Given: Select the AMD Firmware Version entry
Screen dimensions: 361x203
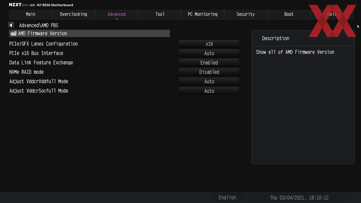Looking at the screenshot, I should coord(89,33).
